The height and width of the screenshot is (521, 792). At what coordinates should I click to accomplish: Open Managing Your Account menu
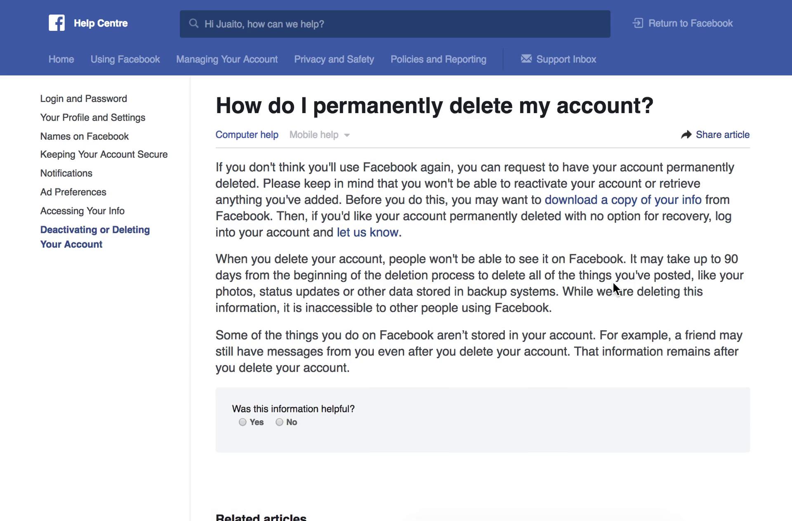227,59
